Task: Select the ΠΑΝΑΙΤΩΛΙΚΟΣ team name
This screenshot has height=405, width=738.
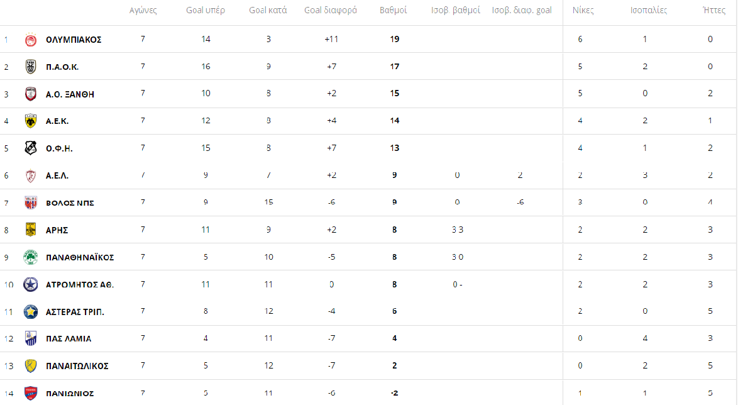Action: (77, 366)
